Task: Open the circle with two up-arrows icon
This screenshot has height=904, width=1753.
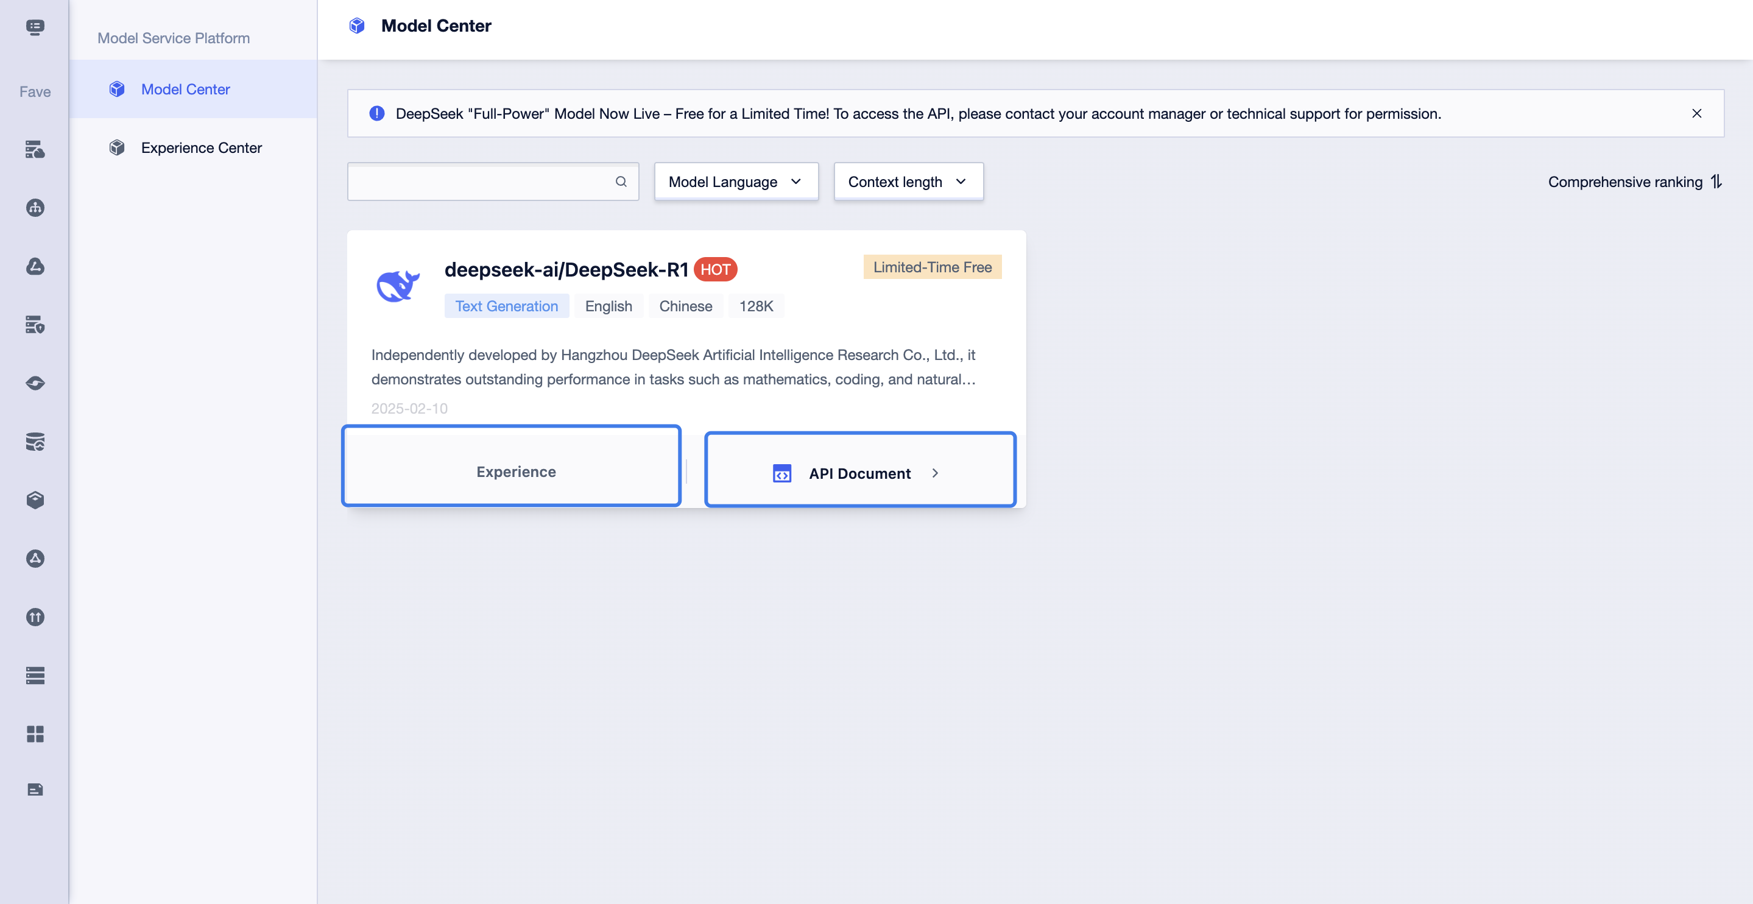Action: pyautogui.click(x=35, y=618)
